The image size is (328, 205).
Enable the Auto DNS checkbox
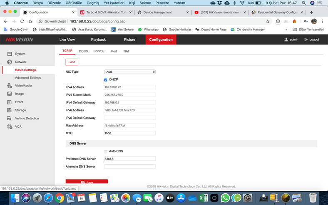106,151
